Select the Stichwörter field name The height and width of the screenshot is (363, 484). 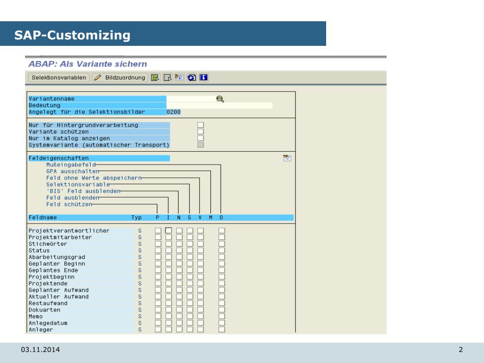(x=48, y=244)
